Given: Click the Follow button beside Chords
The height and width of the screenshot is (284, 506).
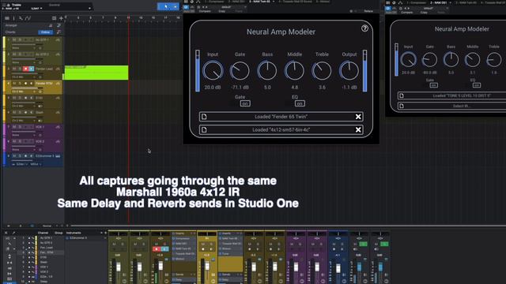Looking at the screenshot, I should [45, 32].
